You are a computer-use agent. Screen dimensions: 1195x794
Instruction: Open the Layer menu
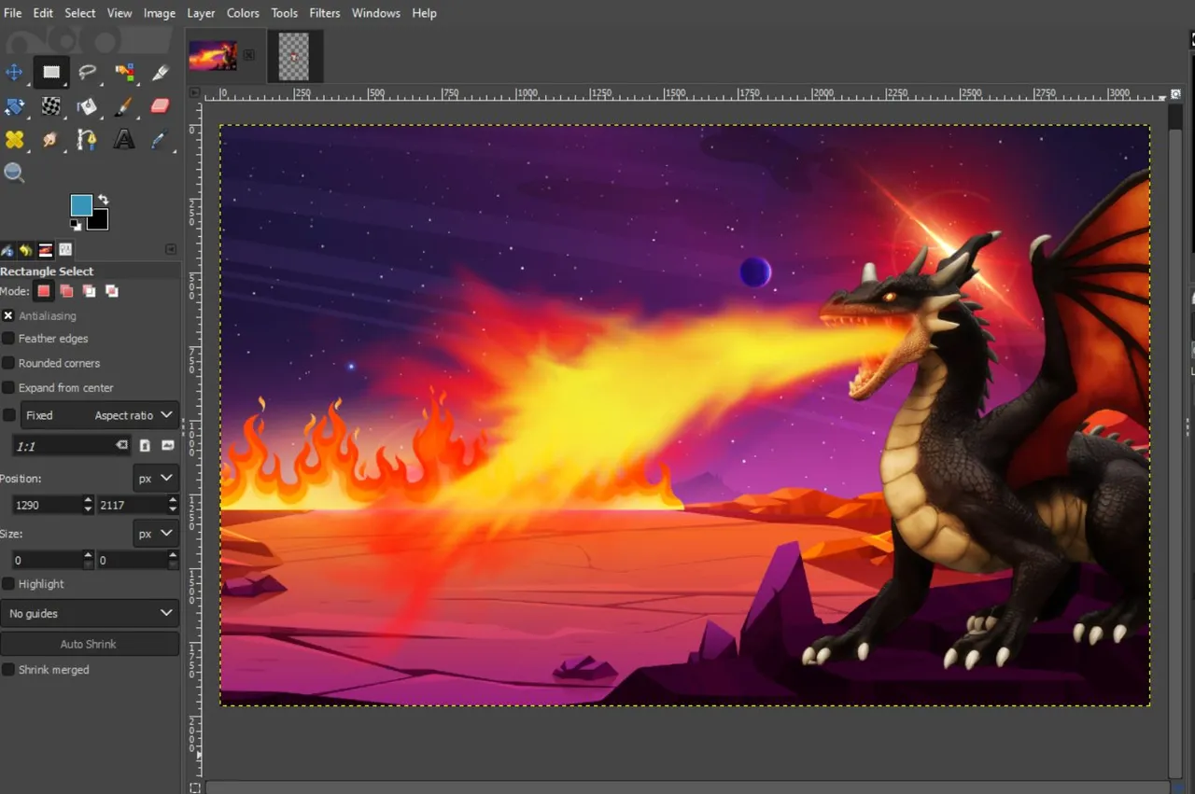click(x=201, y=13)
